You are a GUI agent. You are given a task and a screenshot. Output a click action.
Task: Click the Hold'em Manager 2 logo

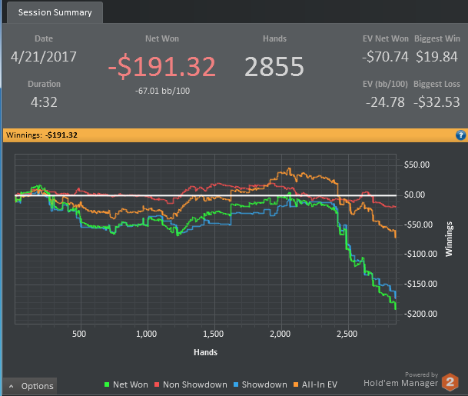(450, 382)
